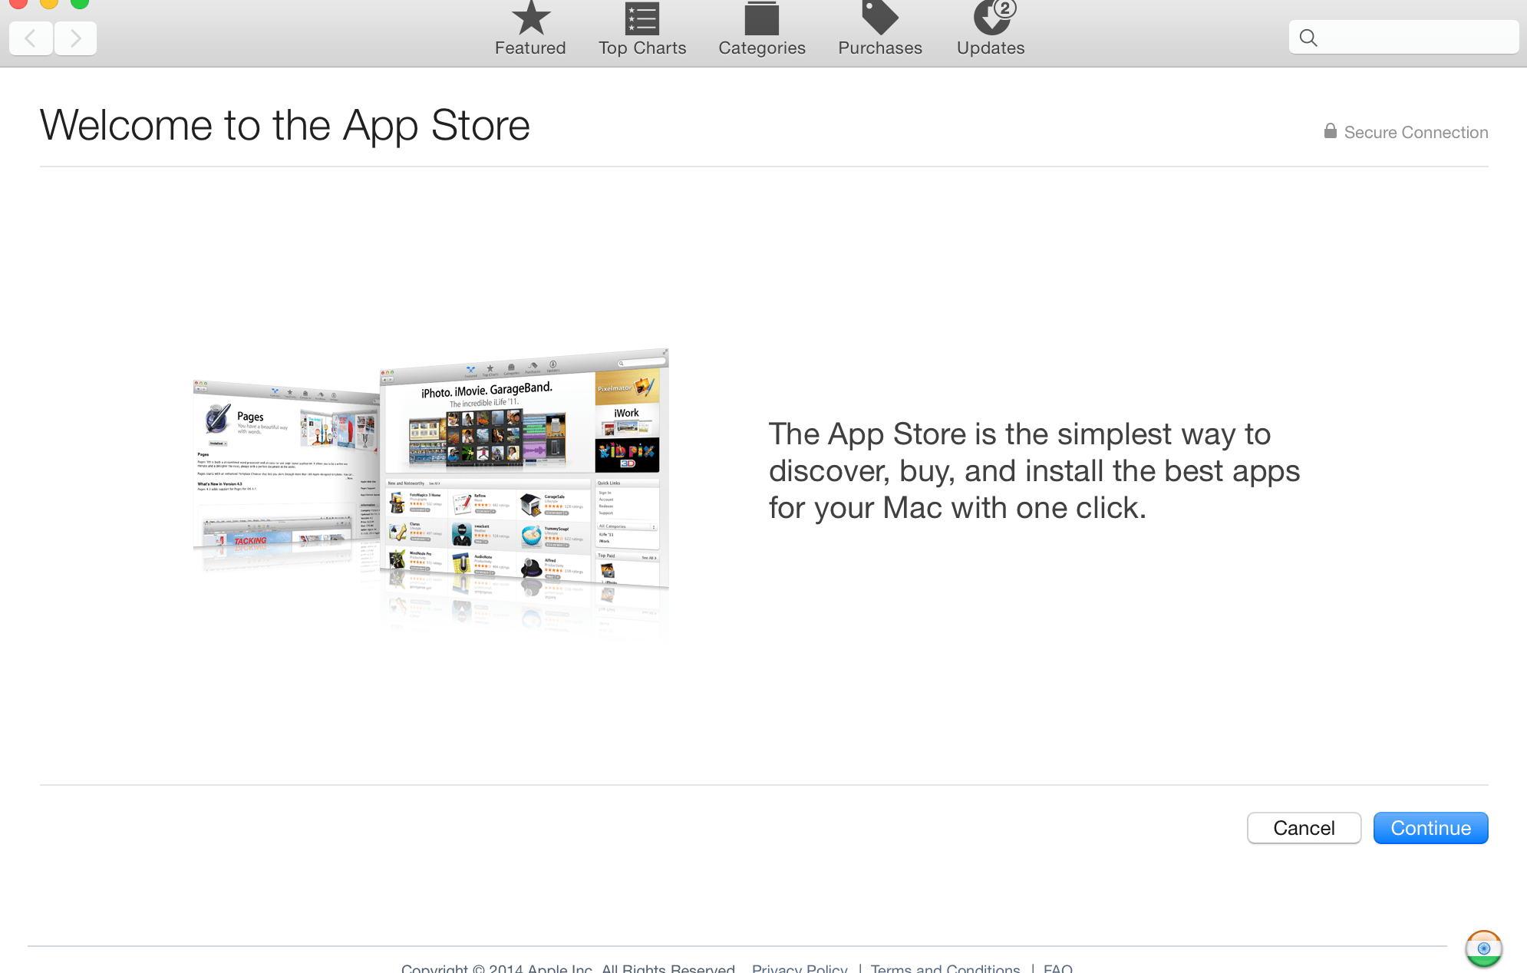The image size is (1527, 973).
Task: Close the window with the red button
Action: (18, 2)
